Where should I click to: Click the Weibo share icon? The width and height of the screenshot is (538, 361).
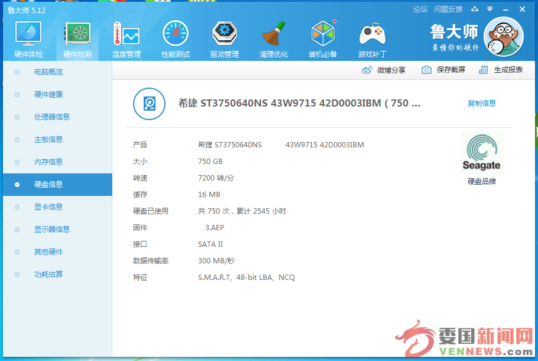click(x=367, y=70)
